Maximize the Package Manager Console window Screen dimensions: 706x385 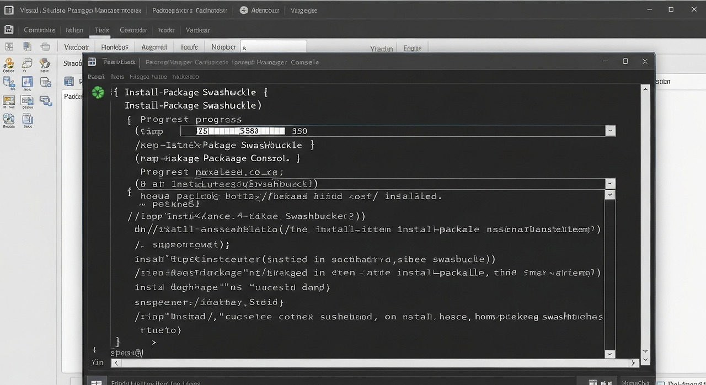[625, 61]
